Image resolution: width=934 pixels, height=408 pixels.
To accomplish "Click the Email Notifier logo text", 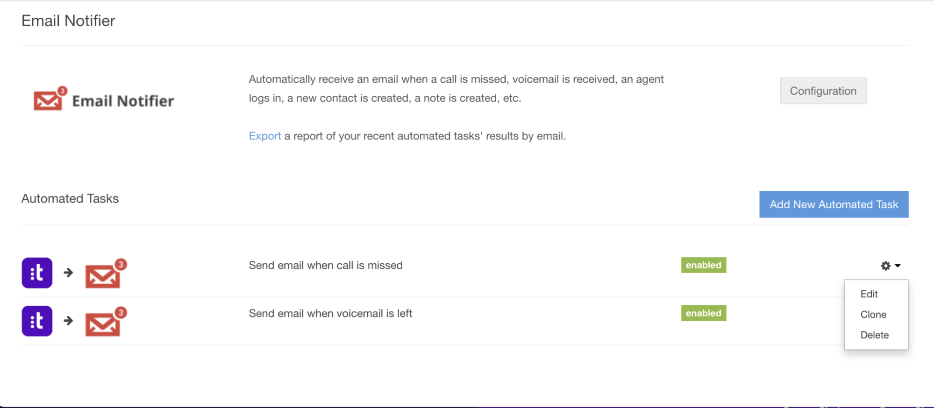I will pos(123,101).
